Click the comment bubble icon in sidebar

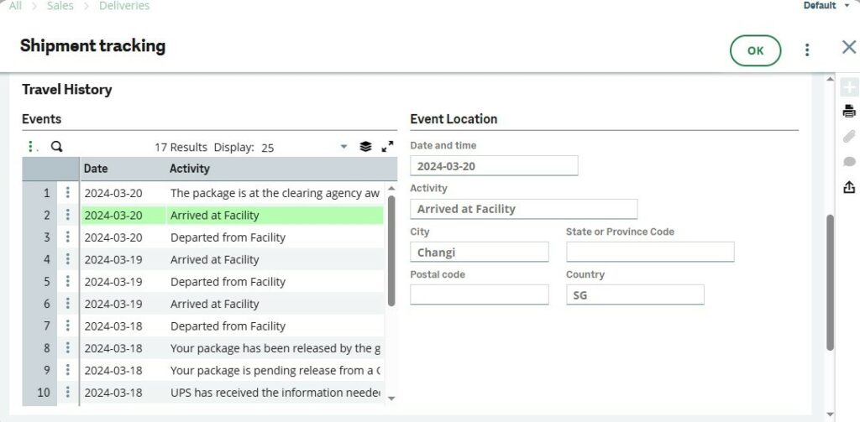coord(849,162)
